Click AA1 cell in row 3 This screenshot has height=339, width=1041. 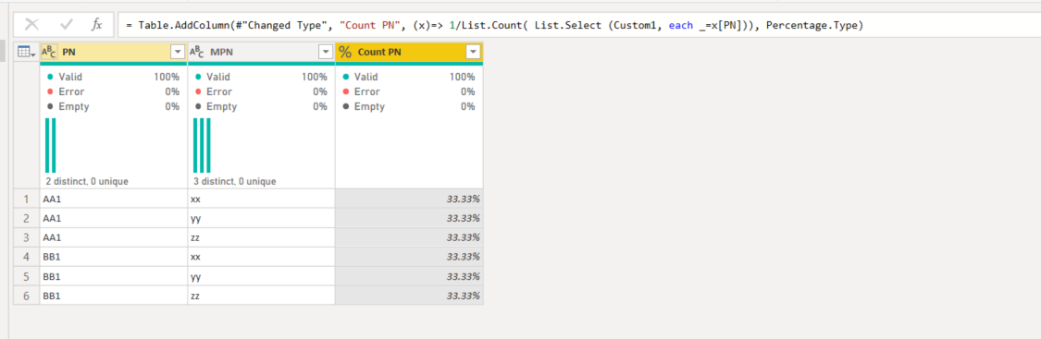114,237
